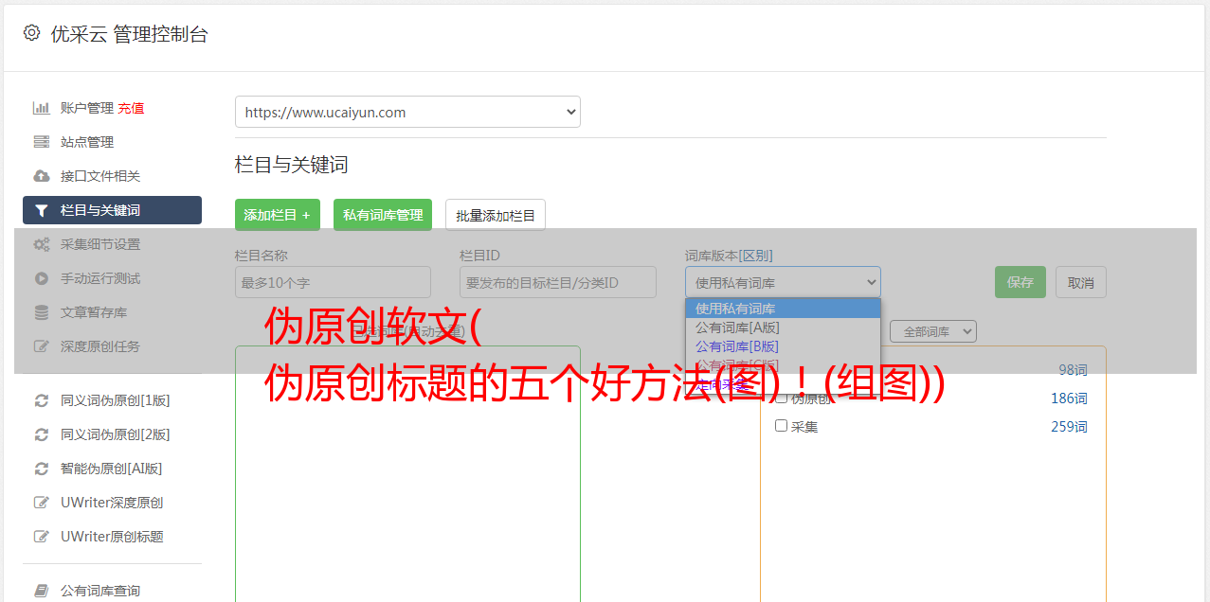Viewport: 1210px width, 602px height.
Task: Click the funnel icon for 栏目与关键词
Action: tap(42, 210)
